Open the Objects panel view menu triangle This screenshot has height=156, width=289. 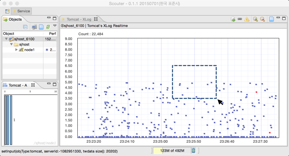click(x=55, y=26)
